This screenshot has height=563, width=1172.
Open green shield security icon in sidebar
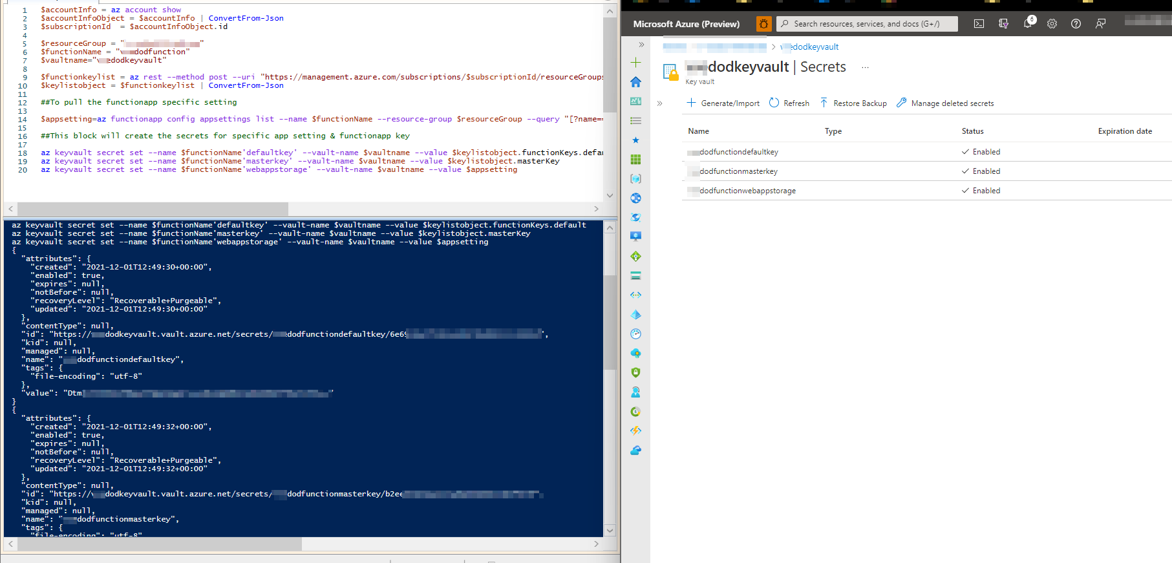click(635, 372)
